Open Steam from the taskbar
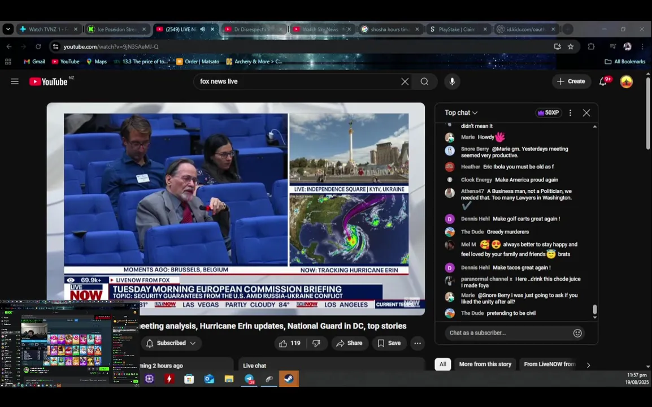 pos(289,379)
